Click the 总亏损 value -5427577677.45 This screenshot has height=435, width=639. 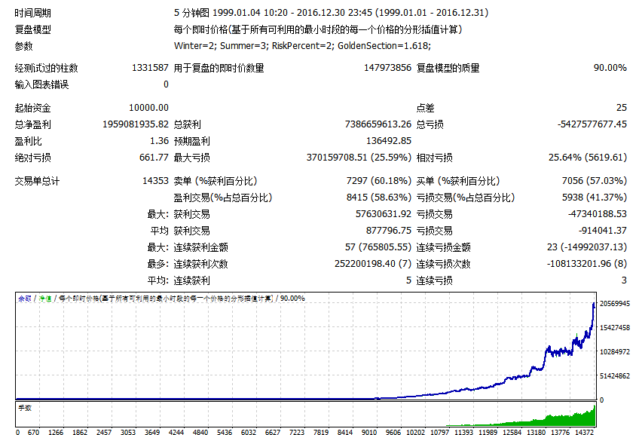tap(592, 124)
